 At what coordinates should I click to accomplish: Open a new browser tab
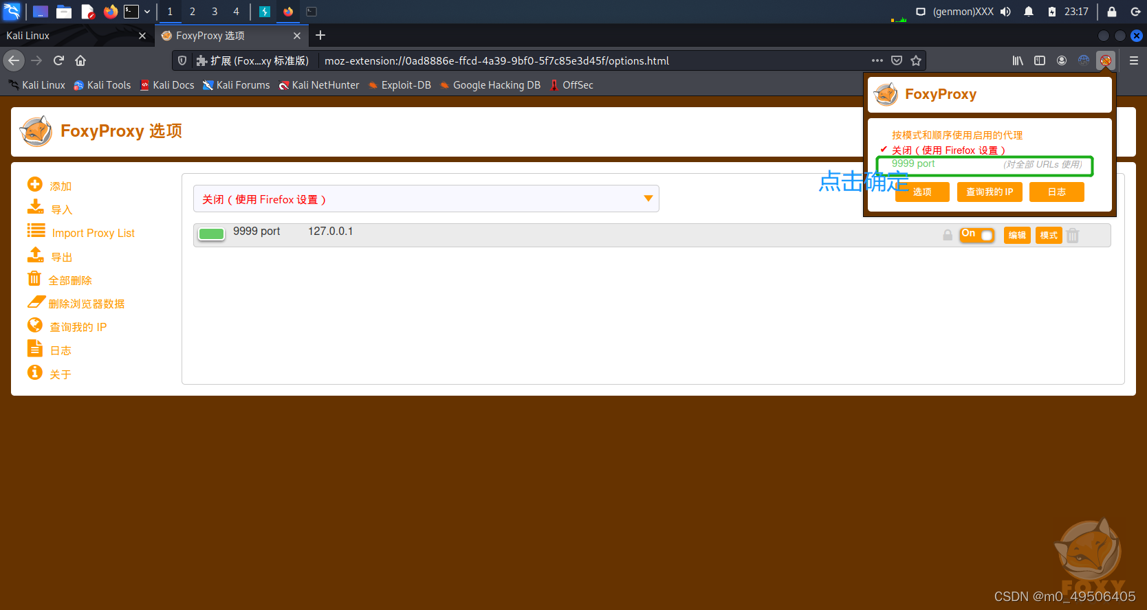[x=320, y=35]
